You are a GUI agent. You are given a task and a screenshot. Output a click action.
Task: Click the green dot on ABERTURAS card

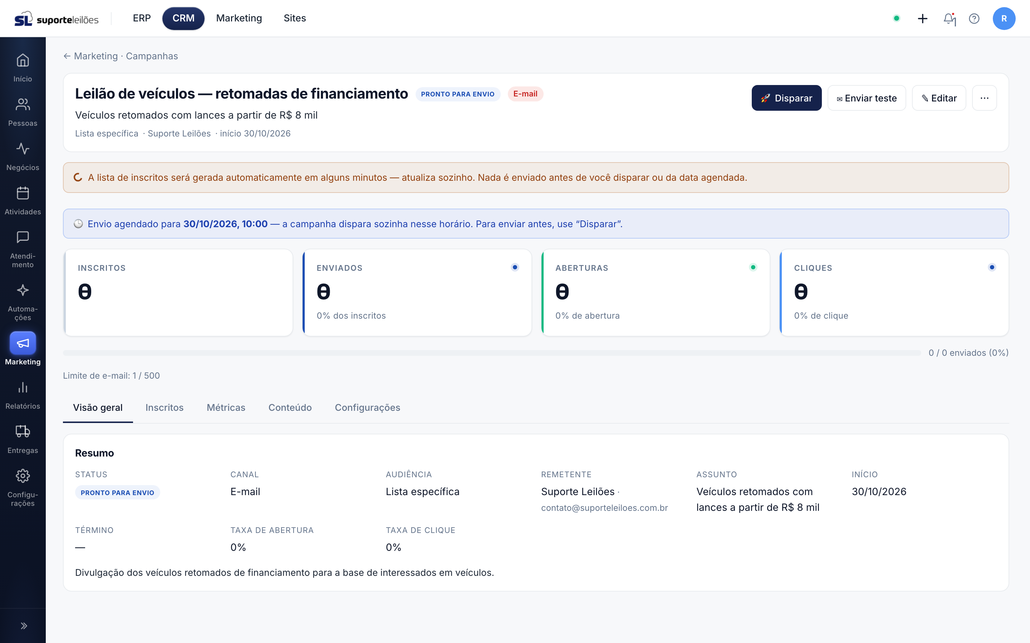coord(753,267)
